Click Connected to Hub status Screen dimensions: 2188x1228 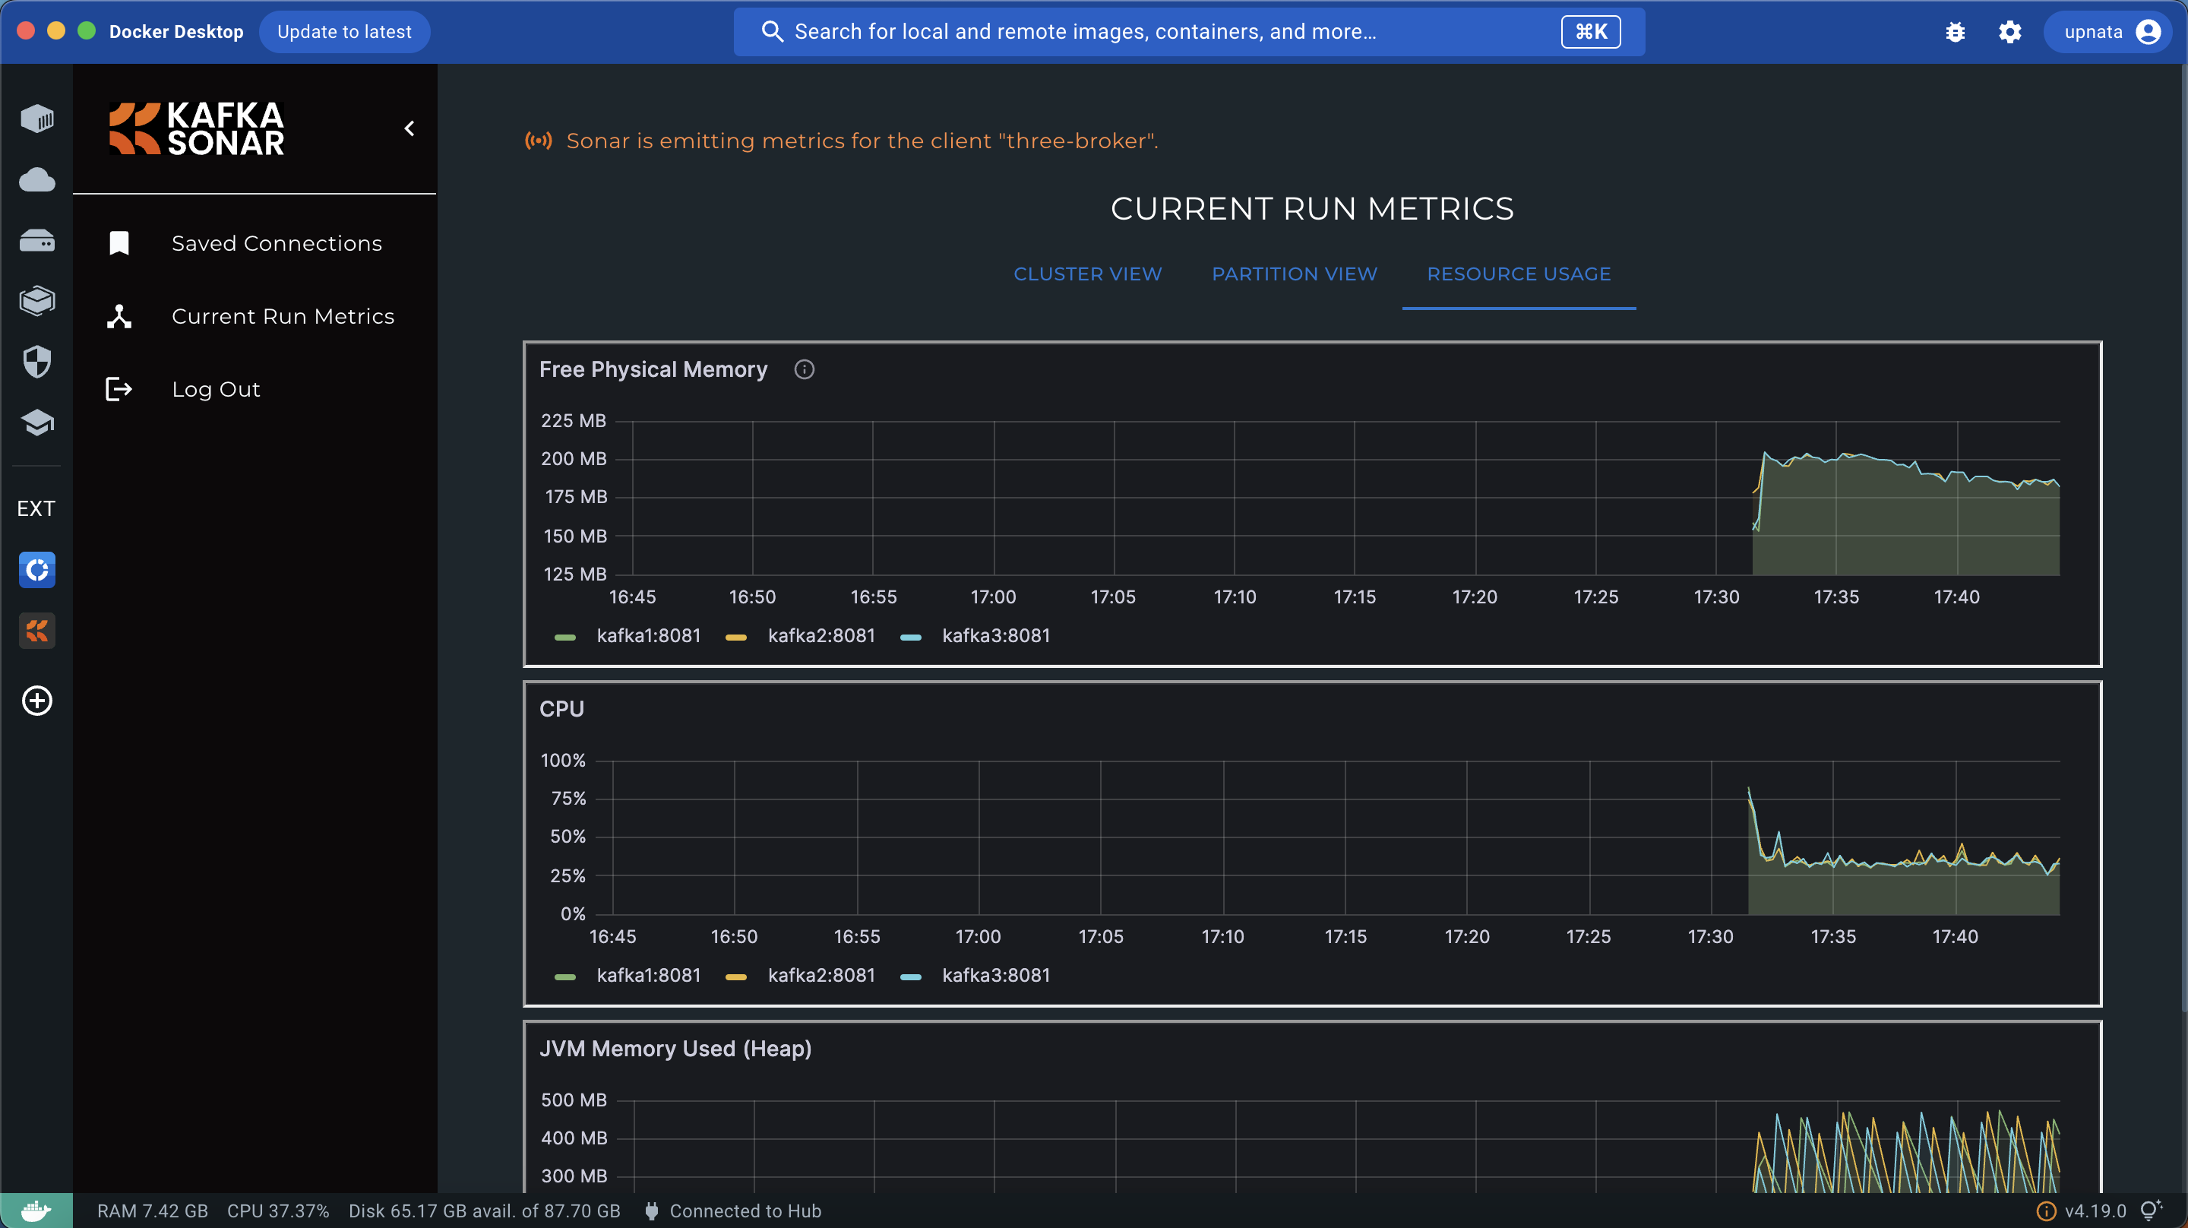coord(732,1211)
